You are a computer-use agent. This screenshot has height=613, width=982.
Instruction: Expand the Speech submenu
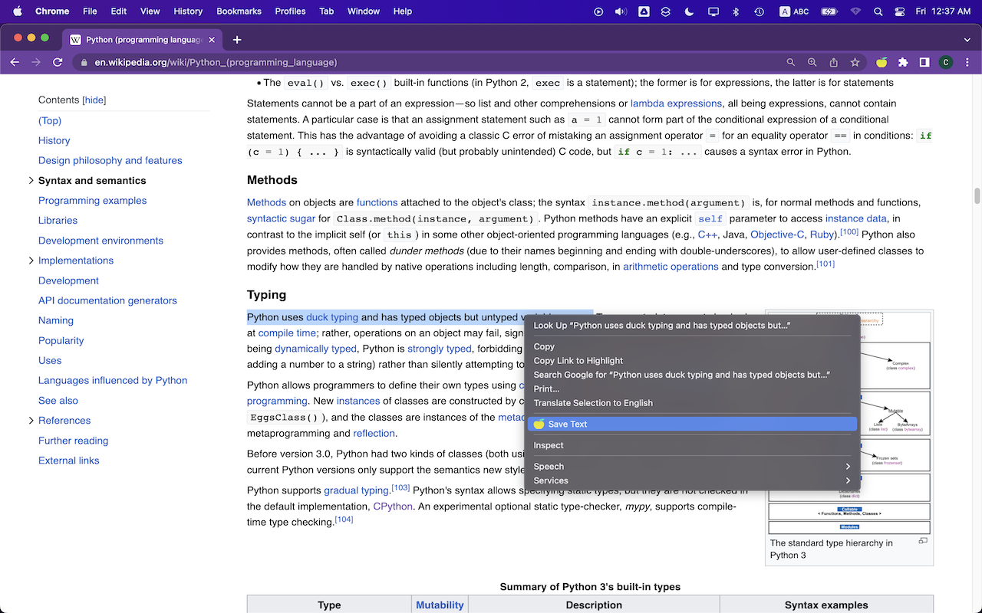[691, 467]
